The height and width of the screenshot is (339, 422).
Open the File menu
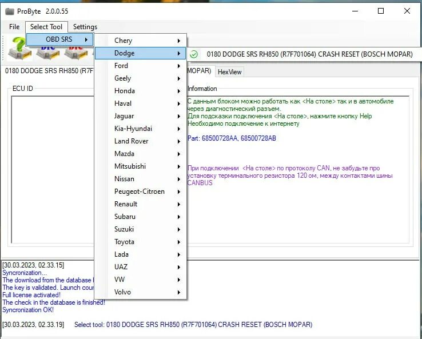tap(14, 27)
